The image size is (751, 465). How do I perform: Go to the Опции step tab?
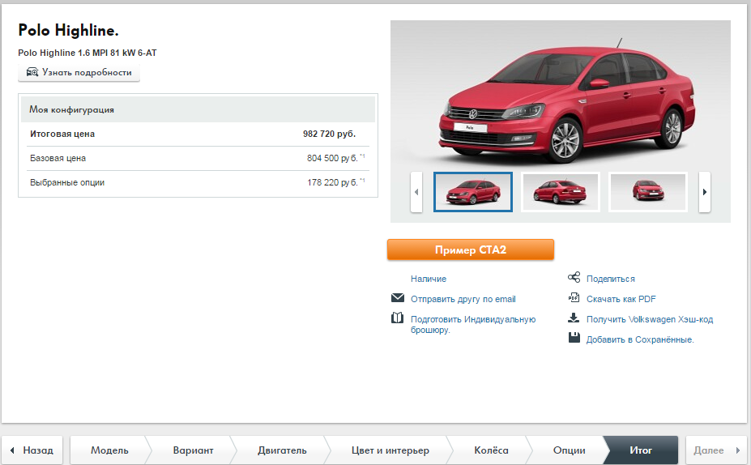569,450
